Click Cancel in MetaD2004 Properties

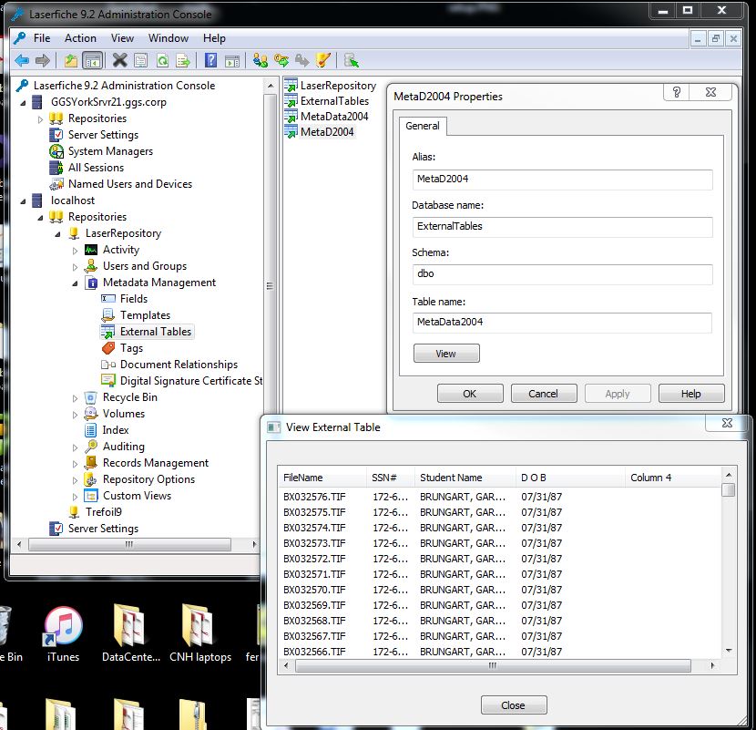pos(543,394)
